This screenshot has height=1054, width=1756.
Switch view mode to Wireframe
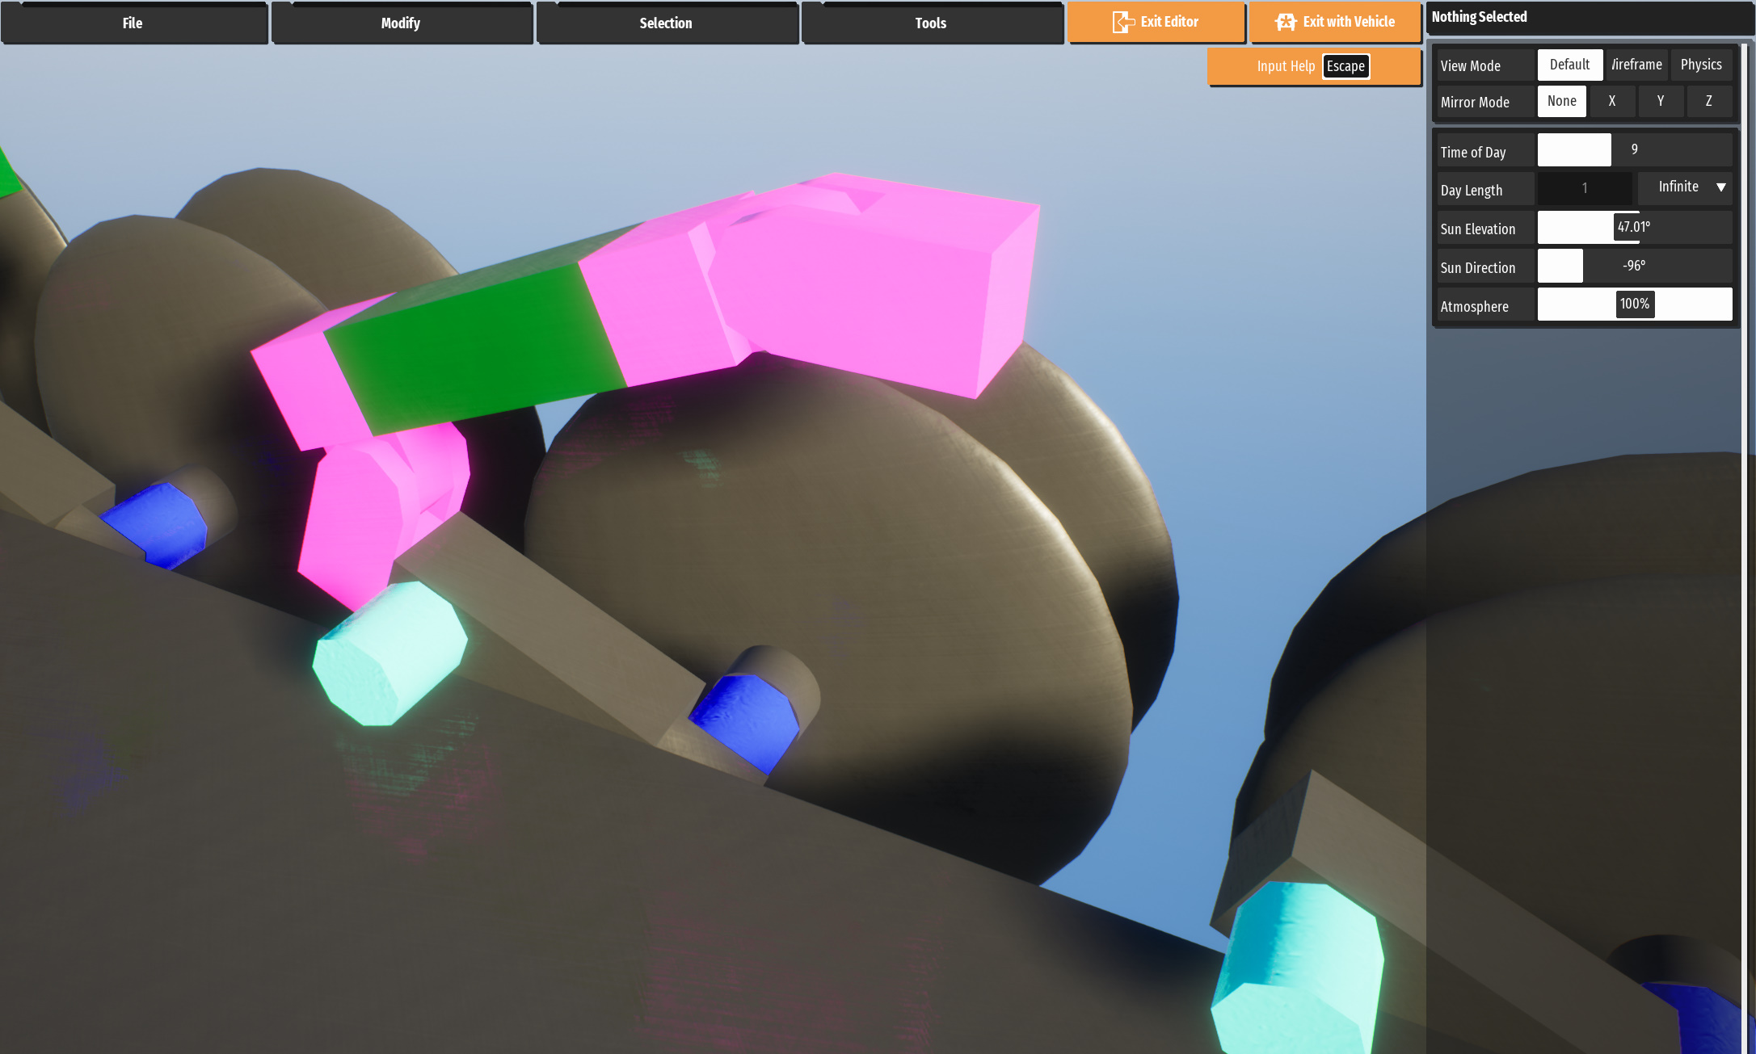point(1636,65)
